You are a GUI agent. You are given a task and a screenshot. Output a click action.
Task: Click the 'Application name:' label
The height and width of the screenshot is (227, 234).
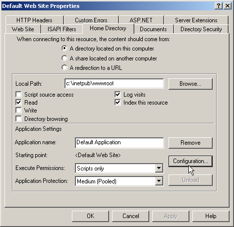click(36, 142)
